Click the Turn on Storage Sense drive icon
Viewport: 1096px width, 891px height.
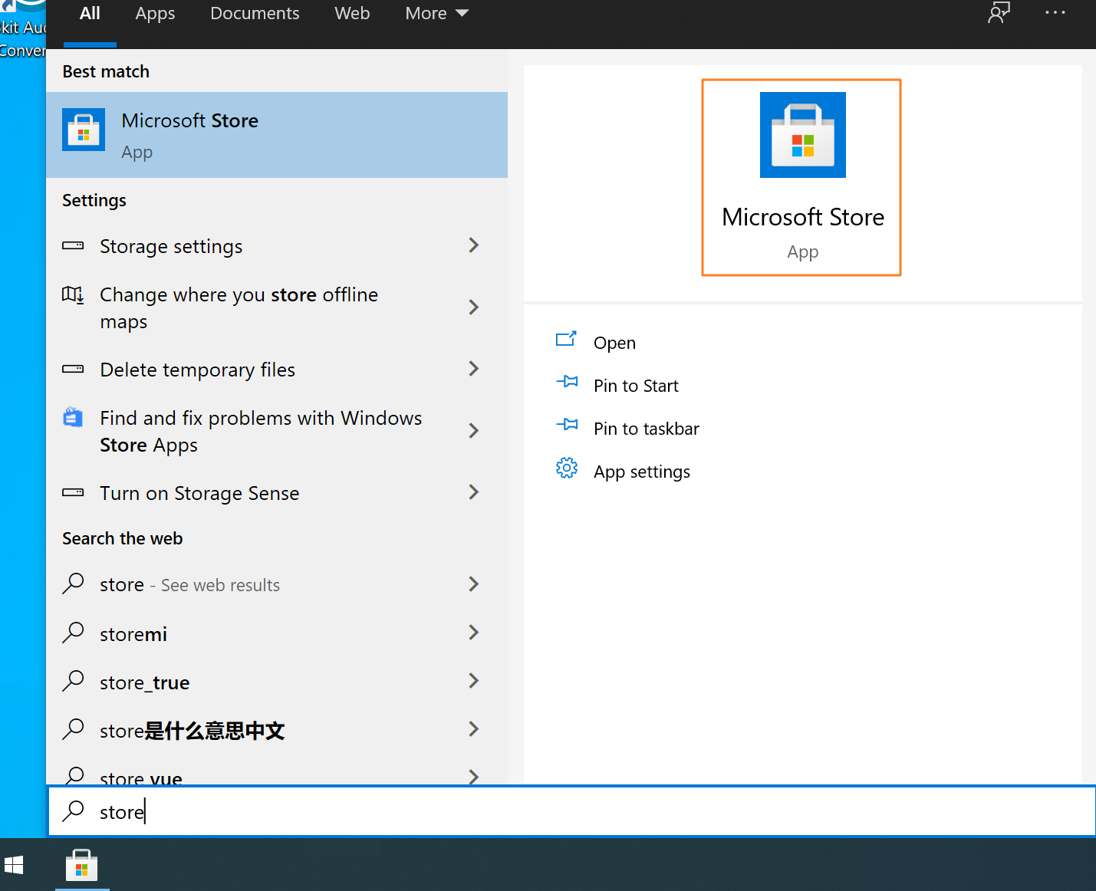(73, 493)
